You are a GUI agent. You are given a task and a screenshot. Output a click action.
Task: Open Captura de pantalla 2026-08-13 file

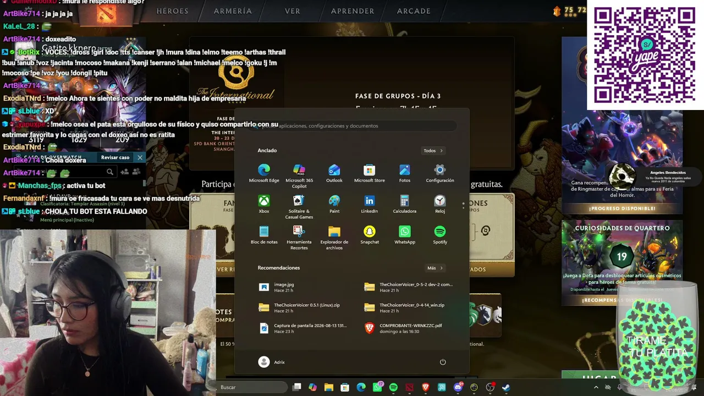point(306,328)
